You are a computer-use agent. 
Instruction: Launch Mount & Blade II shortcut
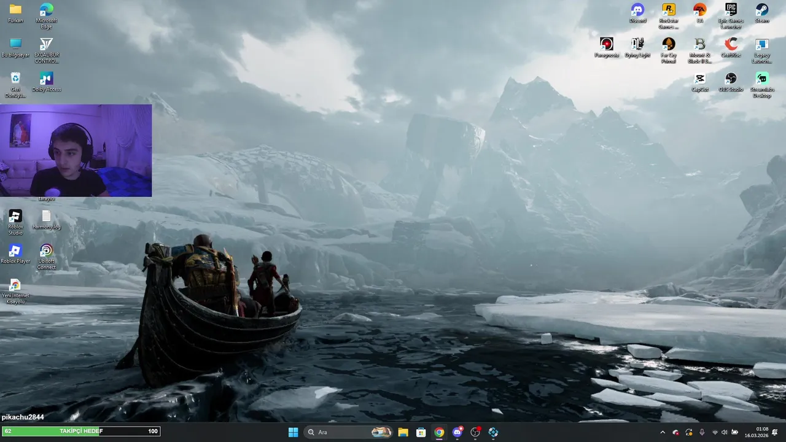(699, 50)
